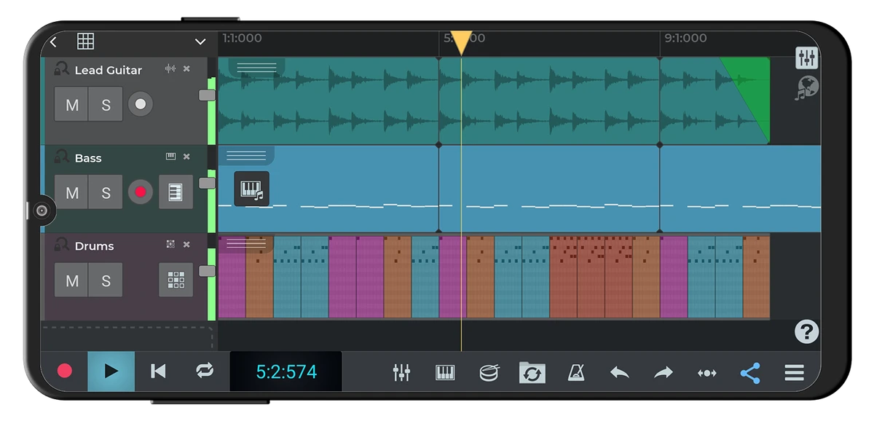Click the 5:2:574 time display
Viewport: 874px width, 421px height.
tap(286, 372)
